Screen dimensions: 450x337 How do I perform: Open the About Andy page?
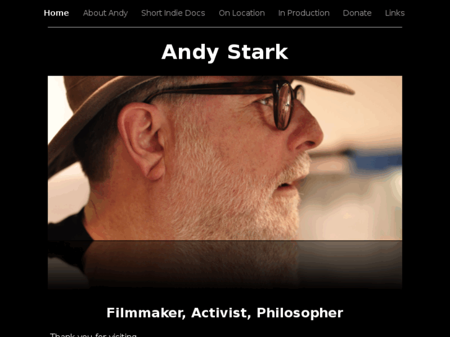tap(105, 13)
